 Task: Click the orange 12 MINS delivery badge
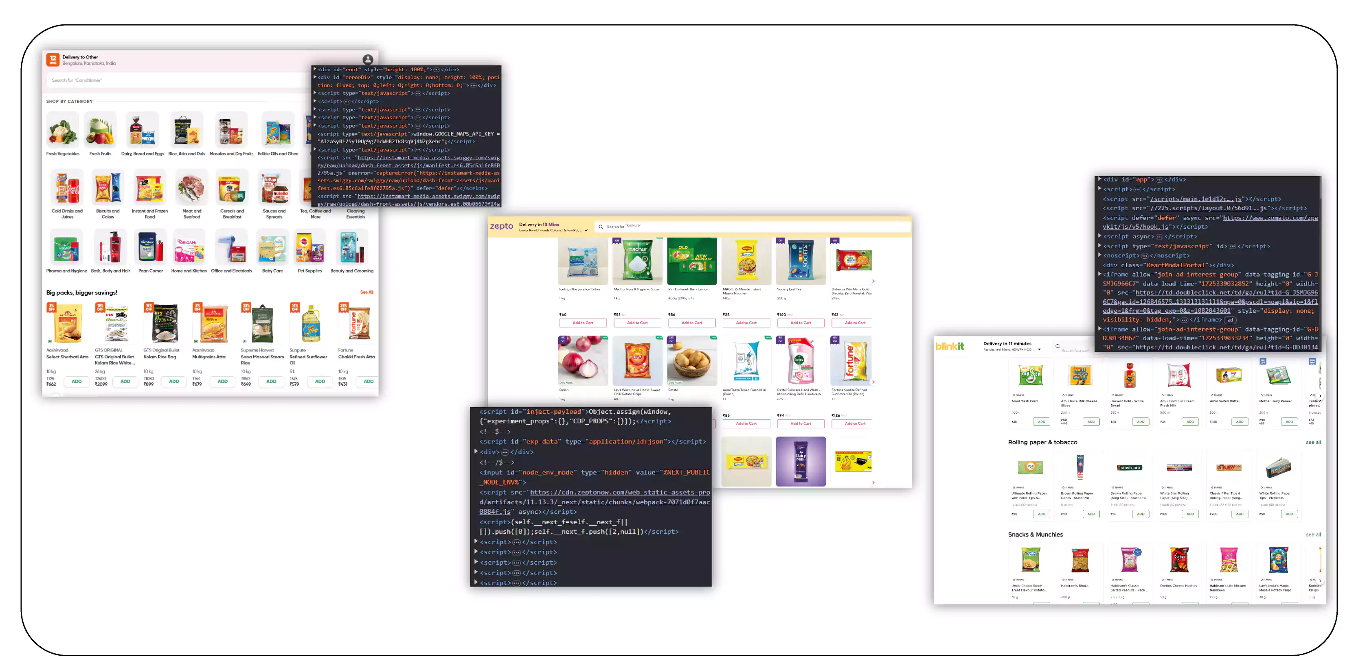[53, 59]
